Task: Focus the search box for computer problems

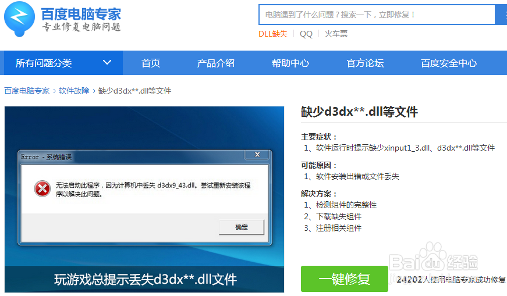Action: tap(377, 15)
